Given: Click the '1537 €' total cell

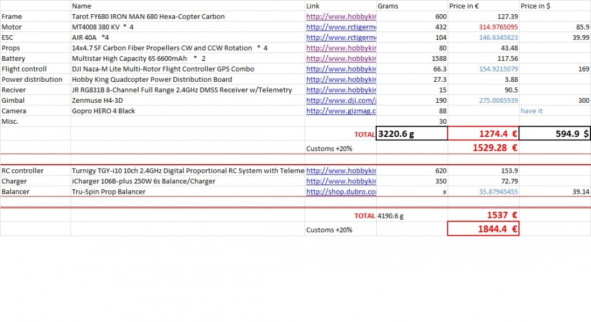Looking at the screenshot, I should (x=483, y=215).
